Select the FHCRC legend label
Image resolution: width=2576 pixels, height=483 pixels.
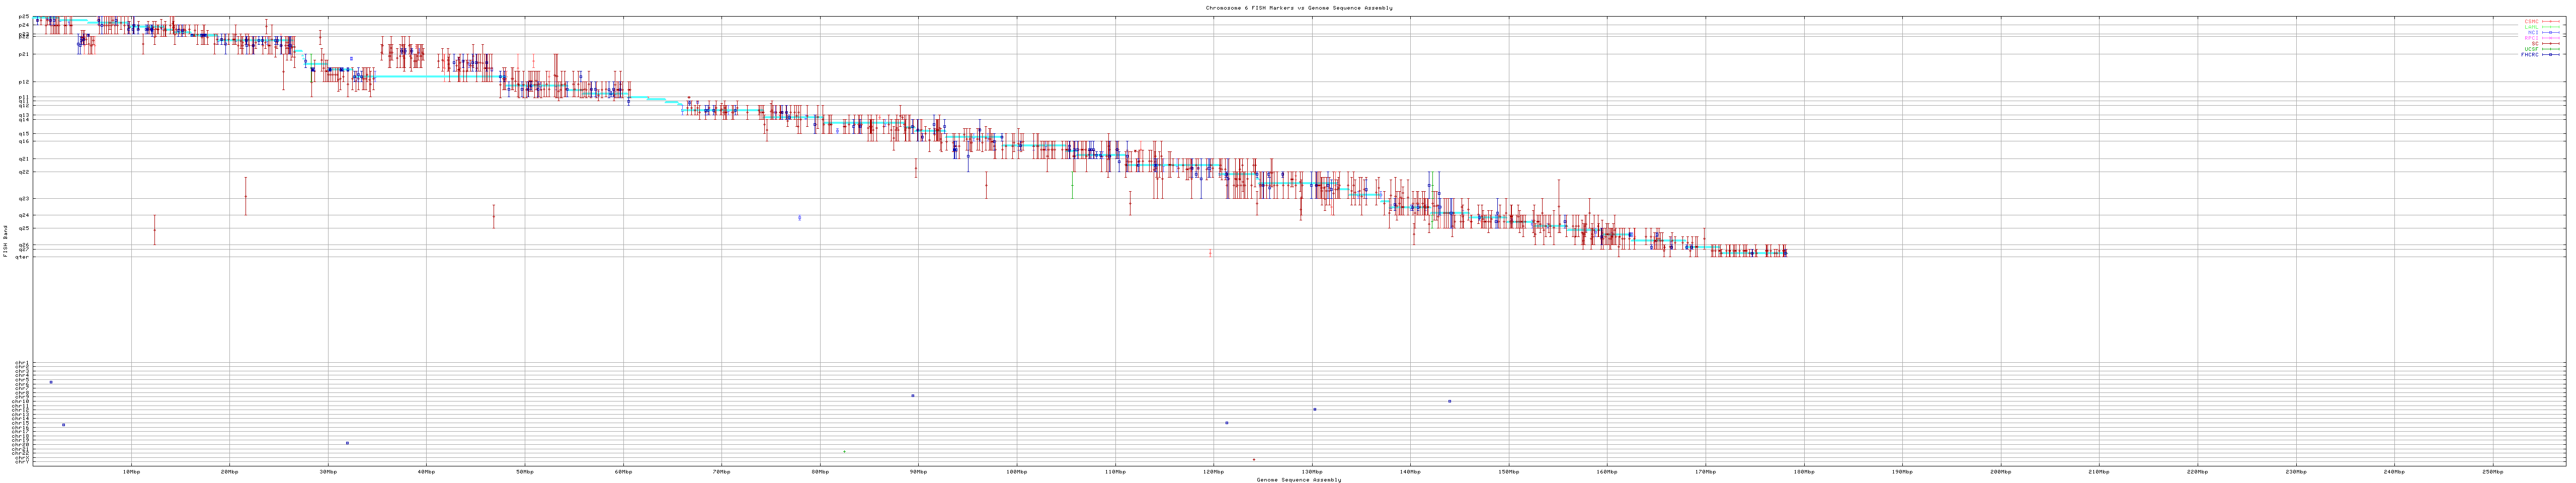[2529, 55]
